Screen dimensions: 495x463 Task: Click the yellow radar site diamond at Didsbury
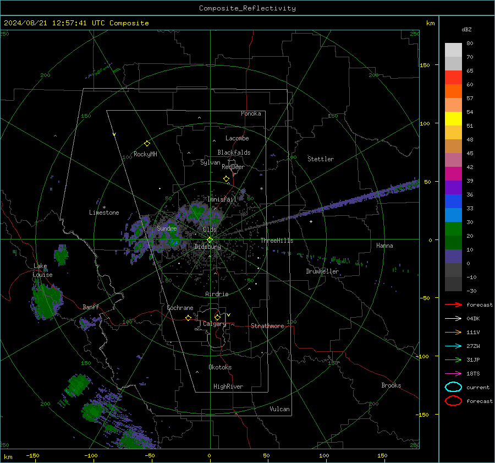click(210, 240)
